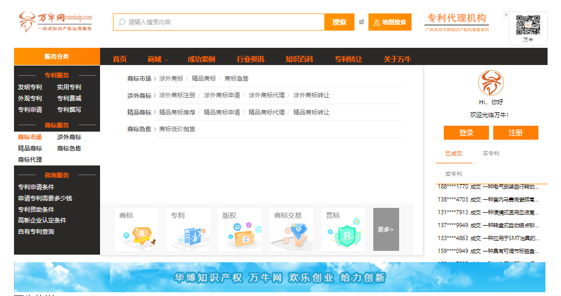Viewport: 561px width, 296px height.
Task: Click 商标市场 heading in flyout panel
Action: [139, 78]
